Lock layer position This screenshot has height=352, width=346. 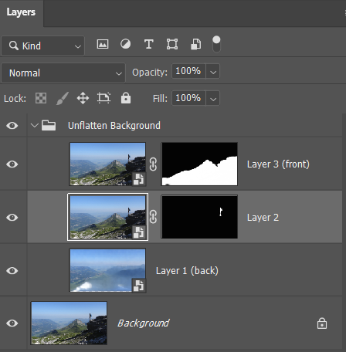point(83,98)
